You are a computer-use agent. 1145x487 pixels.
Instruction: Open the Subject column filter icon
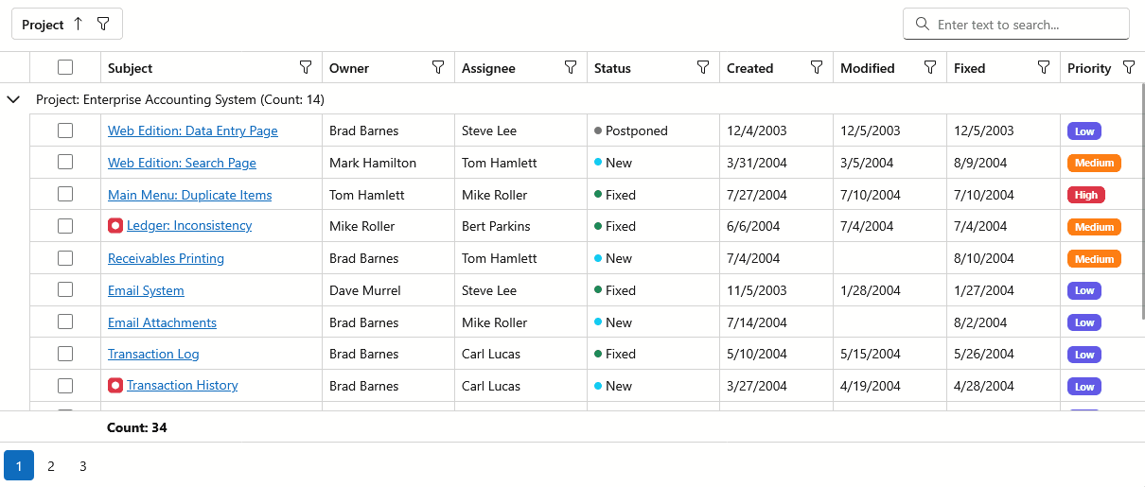pyautogui.click(x=306, y=67)
